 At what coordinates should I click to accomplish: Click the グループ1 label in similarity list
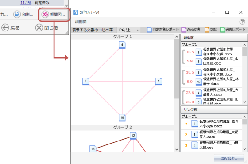189,44
